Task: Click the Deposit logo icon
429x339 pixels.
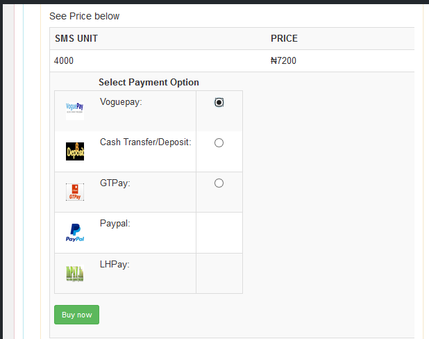Action: click(x=75, y=151)
